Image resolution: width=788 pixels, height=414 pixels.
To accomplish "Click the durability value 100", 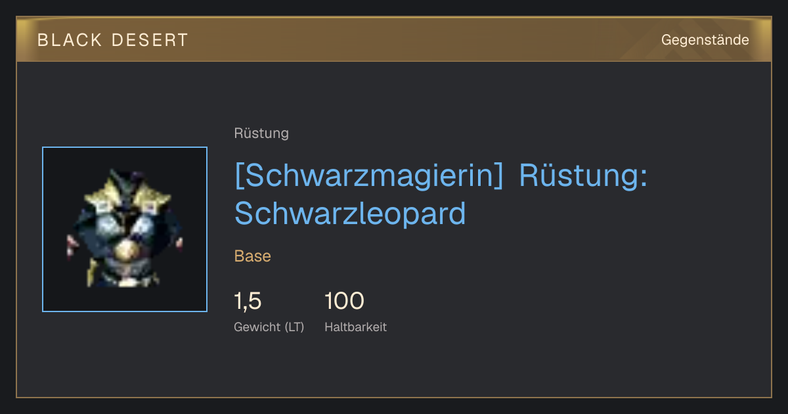I will pyautogui.click(x=344, y=301).
